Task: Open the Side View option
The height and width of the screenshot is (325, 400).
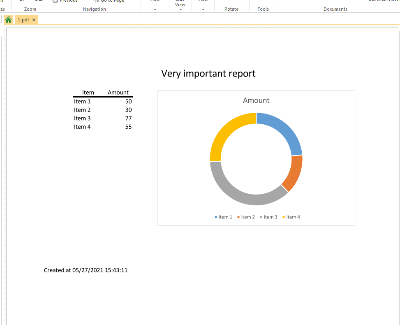Action: point(180,4)
